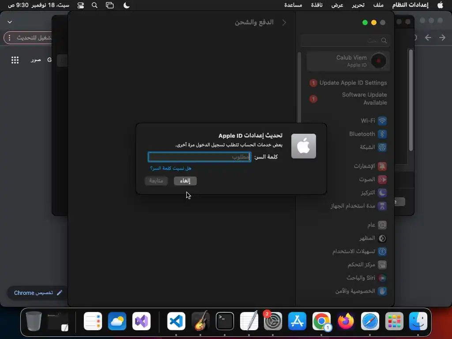
Task: Open عام general gear icon
Action: pos(382,225)
